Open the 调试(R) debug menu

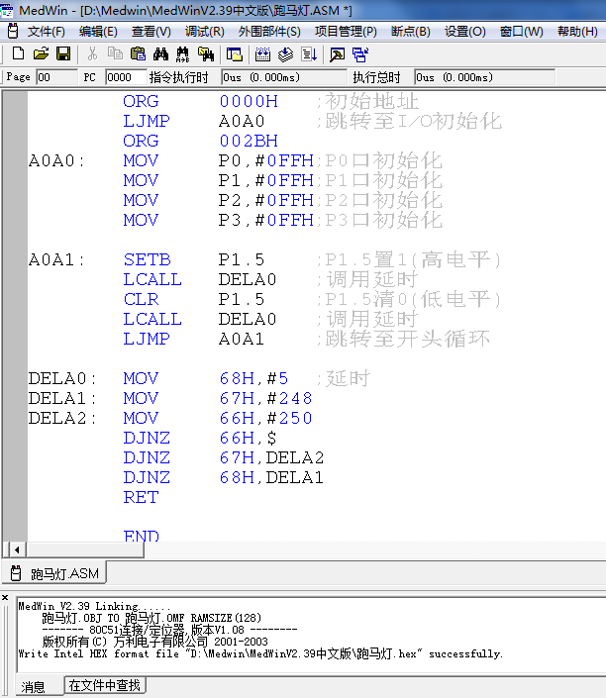(x=204, y=32)
